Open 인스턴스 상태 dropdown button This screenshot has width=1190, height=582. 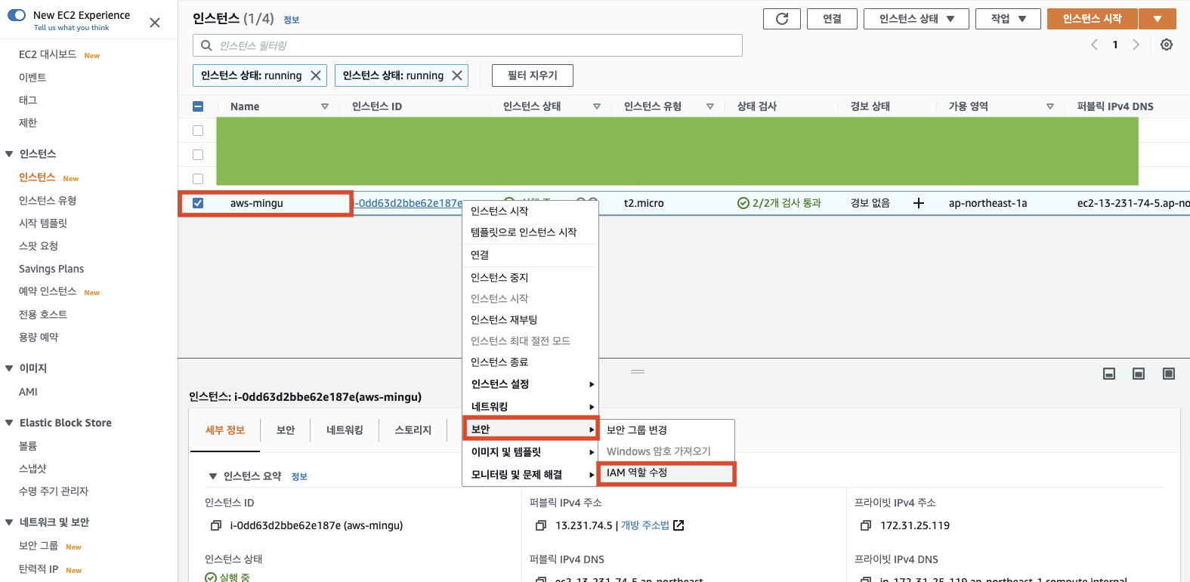coord(916,19)
